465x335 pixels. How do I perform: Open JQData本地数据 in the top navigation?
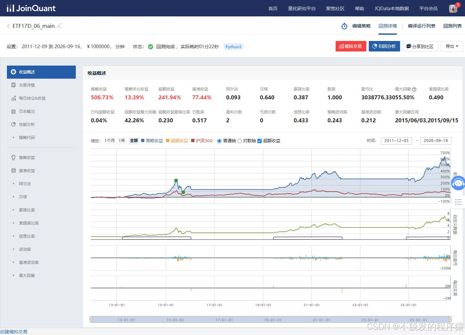coord(391,9)
